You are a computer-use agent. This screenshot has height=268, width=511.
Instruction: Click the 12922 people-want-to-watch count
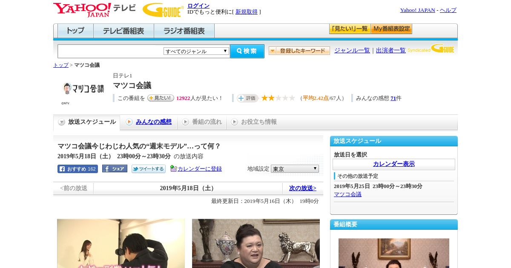tap(183, 98)
